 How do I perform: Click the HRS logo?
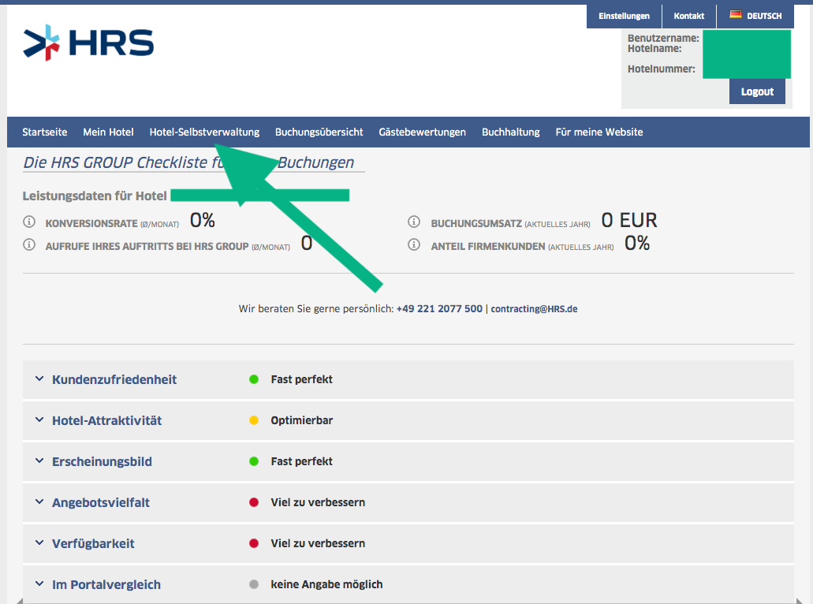point(88,43)
